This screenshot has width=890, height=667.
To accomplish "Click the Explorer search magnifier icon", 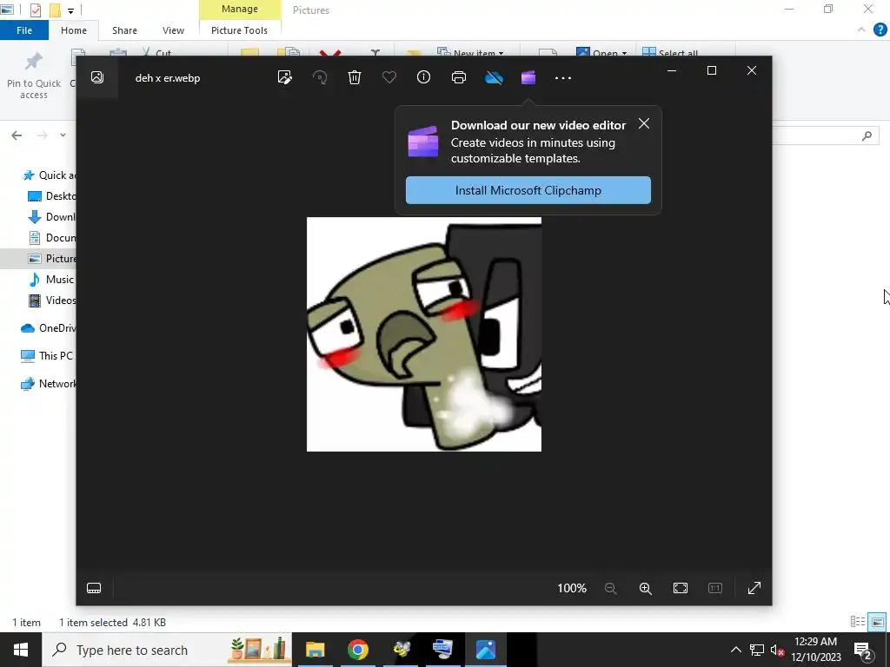I will pos(867,135).
